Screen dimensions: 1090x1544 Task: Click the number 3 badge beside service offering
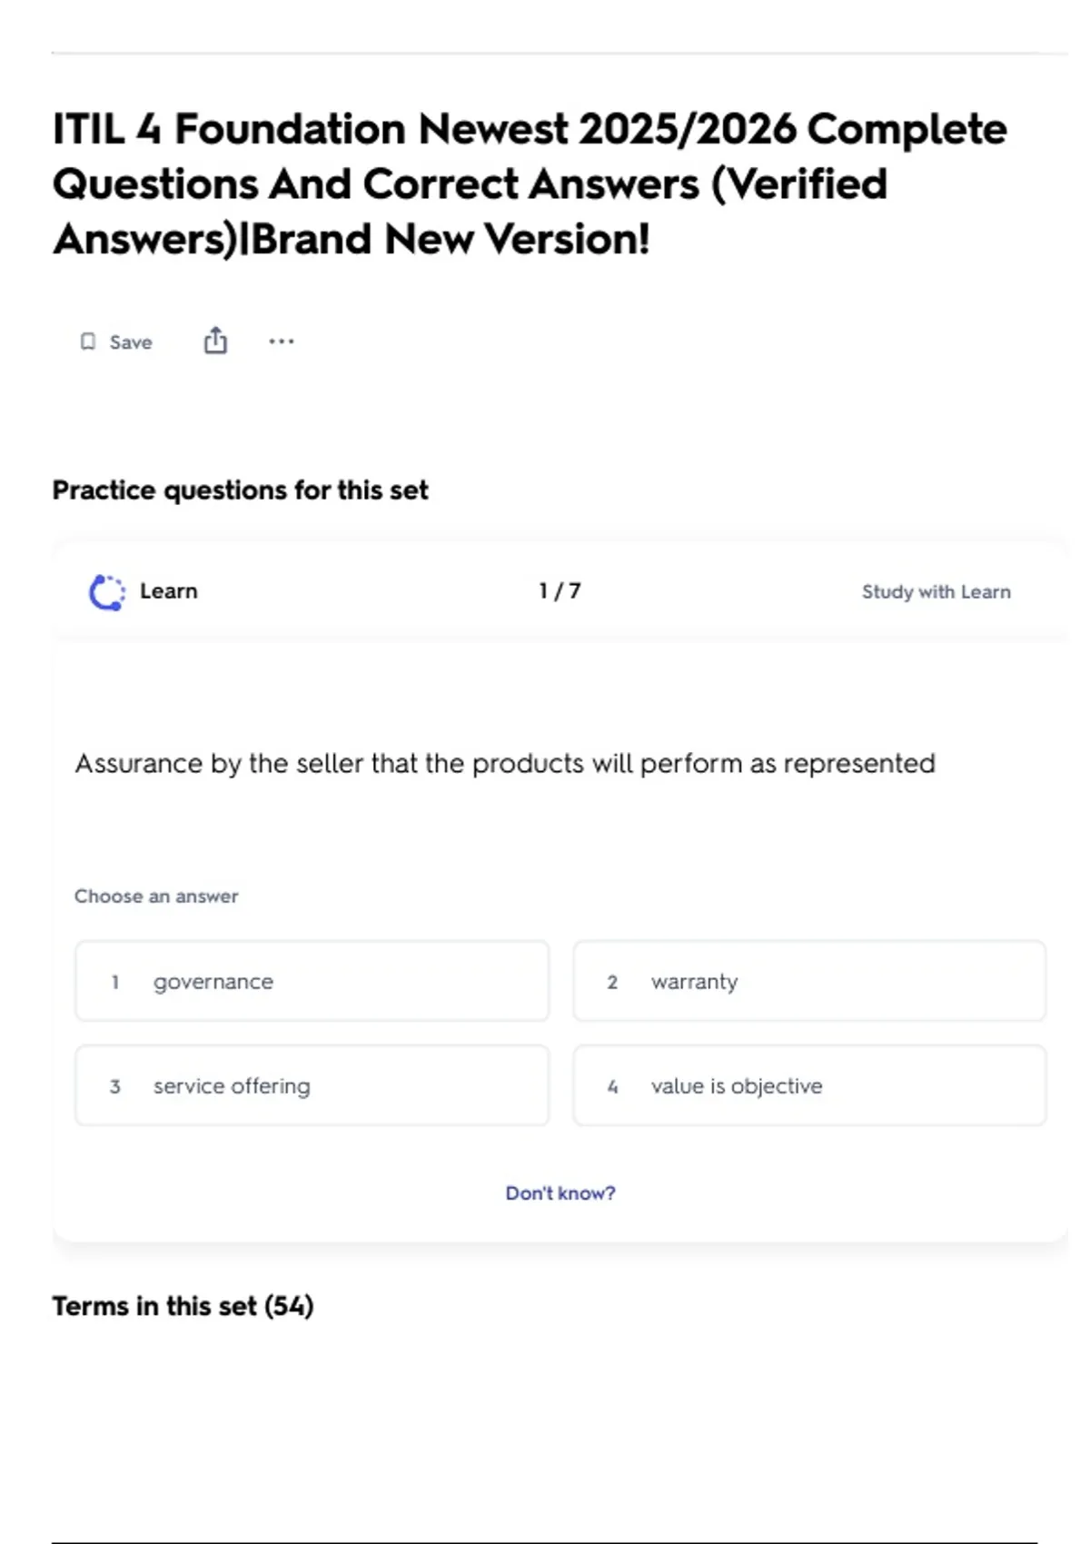point(115,1086)
